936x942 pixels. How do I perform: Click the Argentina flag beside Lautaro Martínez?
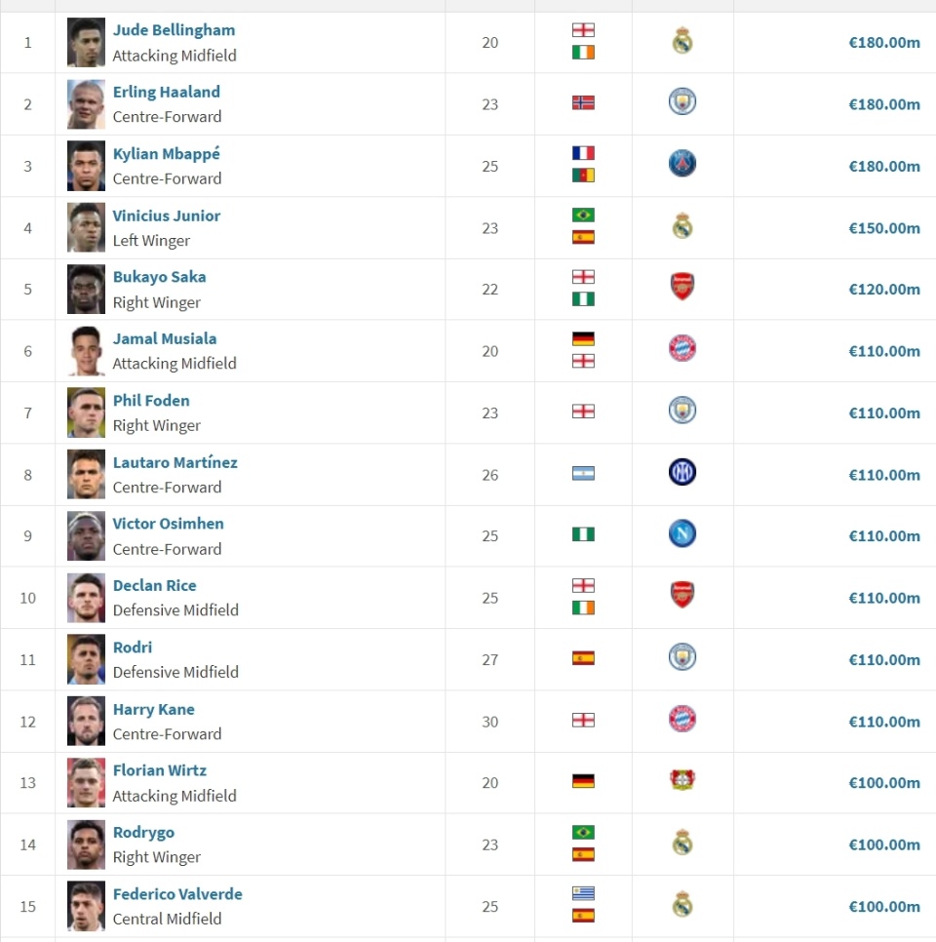(583, 474)
